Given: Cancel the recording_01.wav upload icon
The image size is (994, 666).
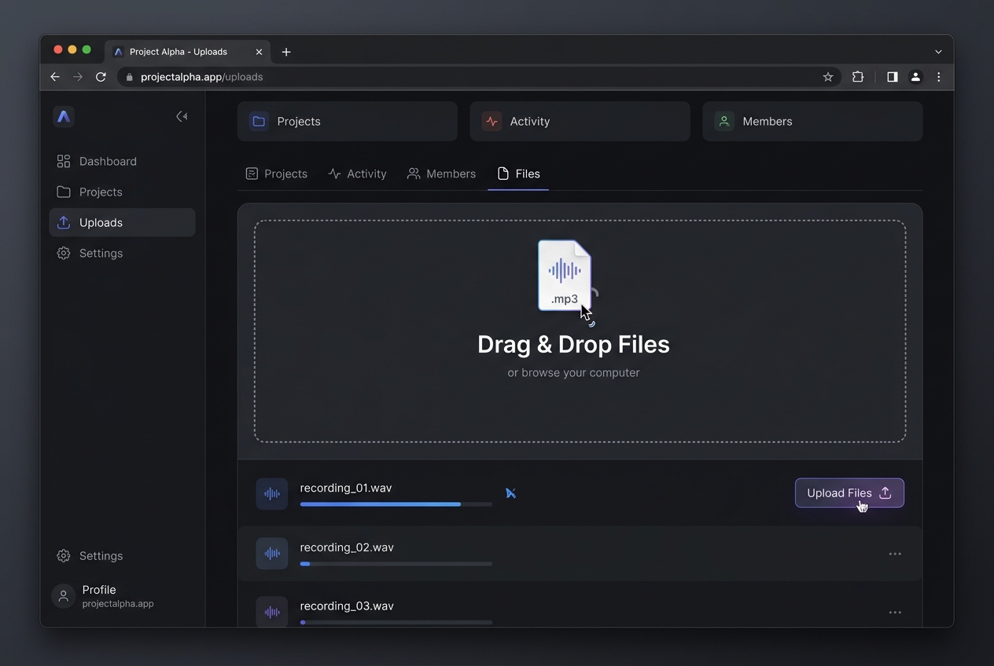Looking at the screenshot, I should tap(511, 493).
